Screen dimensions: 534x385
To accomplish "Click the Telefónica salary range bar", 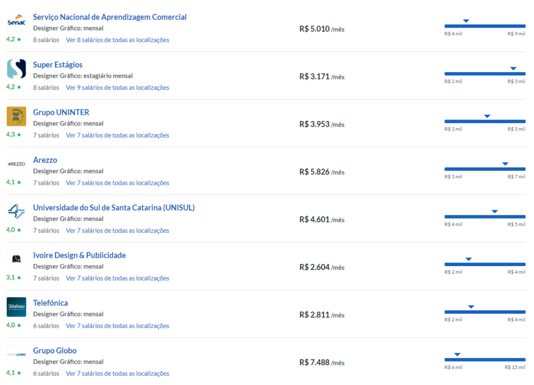I will 485,312.
